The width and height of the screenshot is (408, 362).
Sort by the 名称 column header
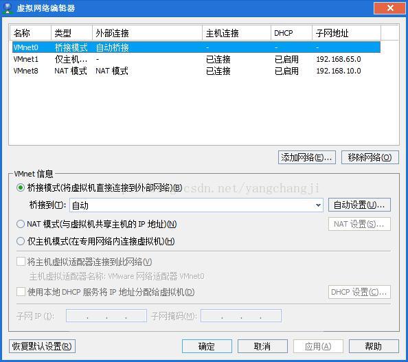tap(30, 33)
